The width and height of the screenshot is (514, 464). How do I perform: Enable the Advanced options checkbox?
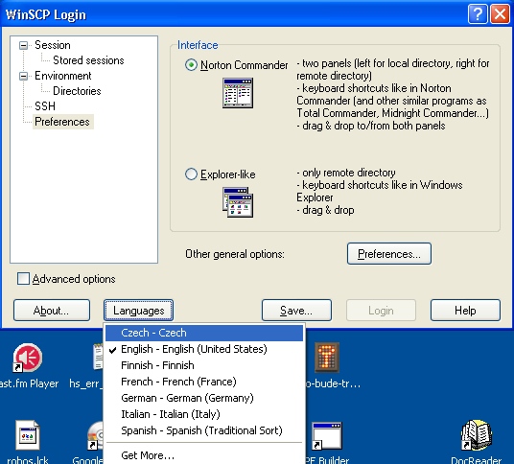tap(23, 279)
